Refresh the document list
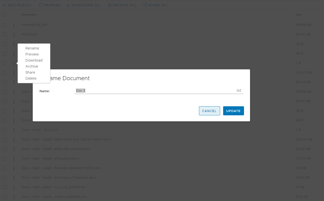 [50, 5]
